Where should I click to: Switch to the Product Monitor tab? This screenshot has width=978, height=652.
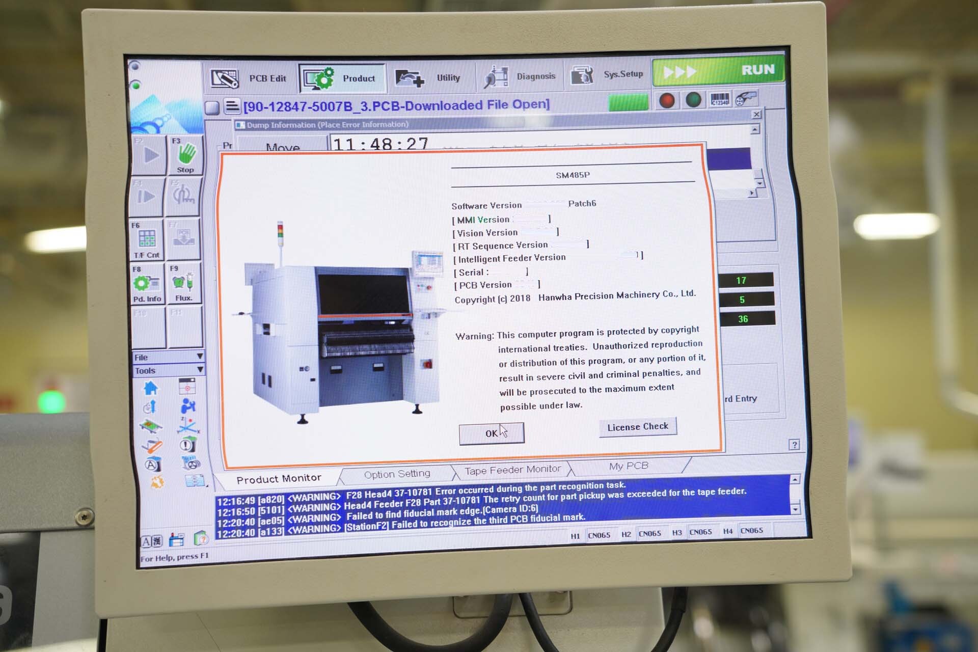pyautogui.click(x=279, y=479)
